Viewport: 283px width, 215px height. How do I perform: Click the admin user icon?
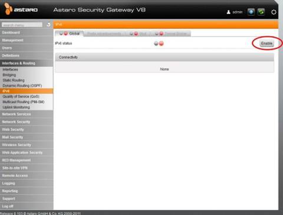click(x=228, y=12)
